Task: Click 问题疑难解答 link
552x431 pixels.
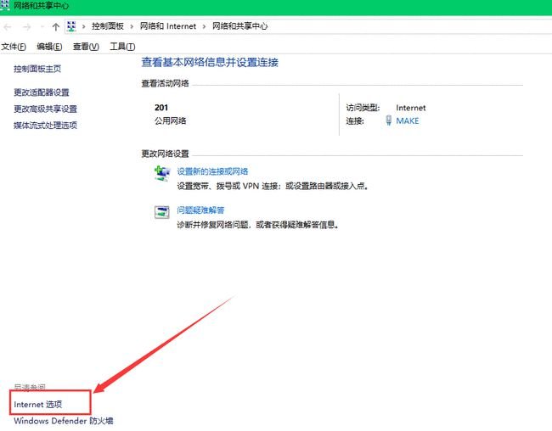Action: [x=200, y=210]
